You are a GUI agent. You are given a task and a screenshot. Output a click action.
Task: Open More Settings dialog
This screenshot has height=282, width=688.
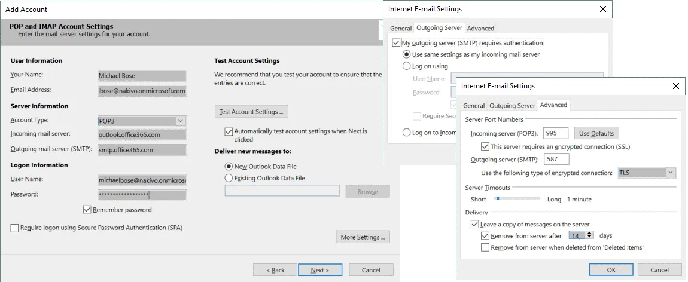pos(363,237)
